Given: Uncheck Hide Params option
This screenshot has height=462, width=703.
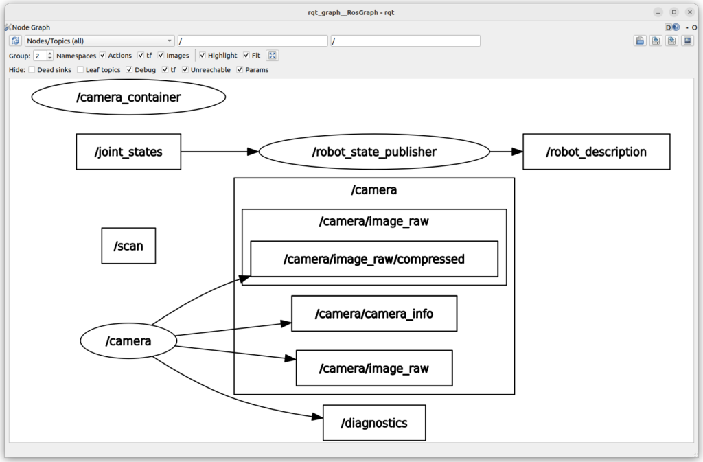Looking at the screenshot, I should pos(240,69).
